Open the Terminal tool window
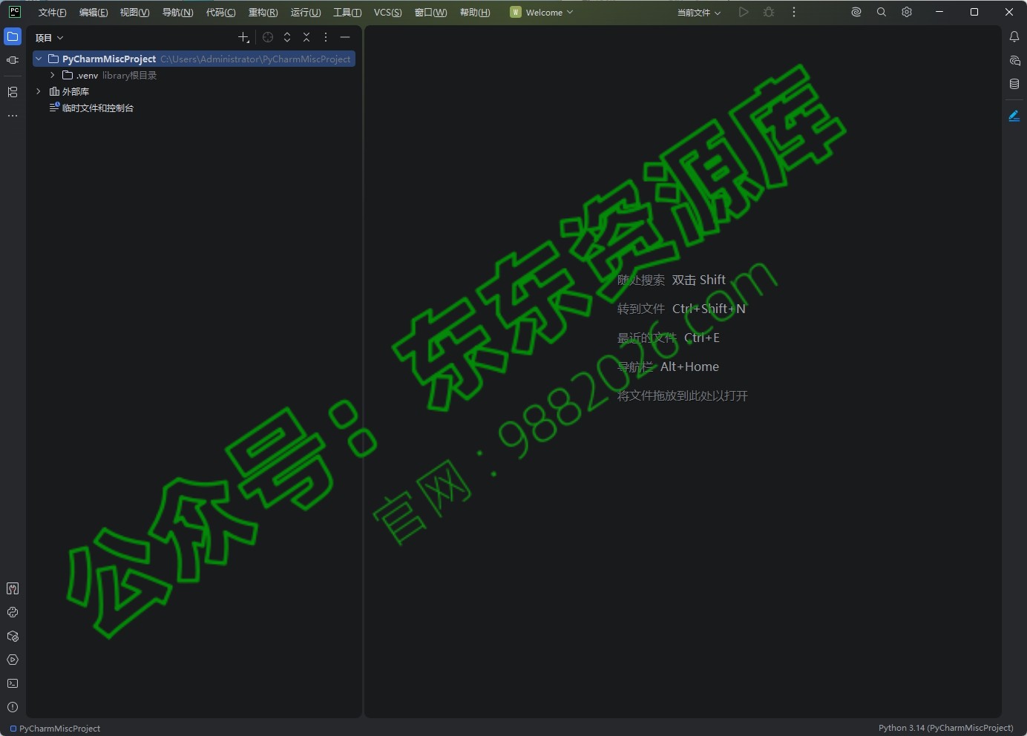This screenshot has height=736, width=1027. tap(13, 683)
